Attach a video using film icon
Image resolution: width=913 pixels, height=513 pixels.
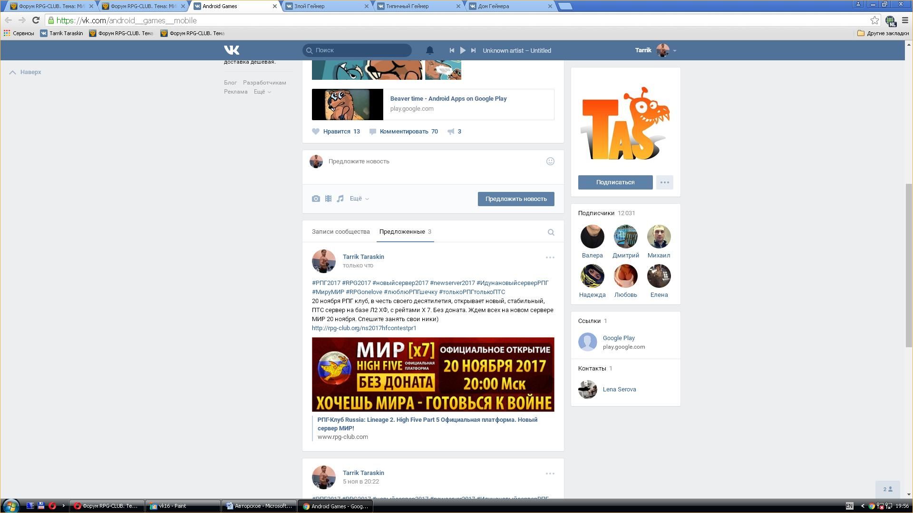[328, 199]
